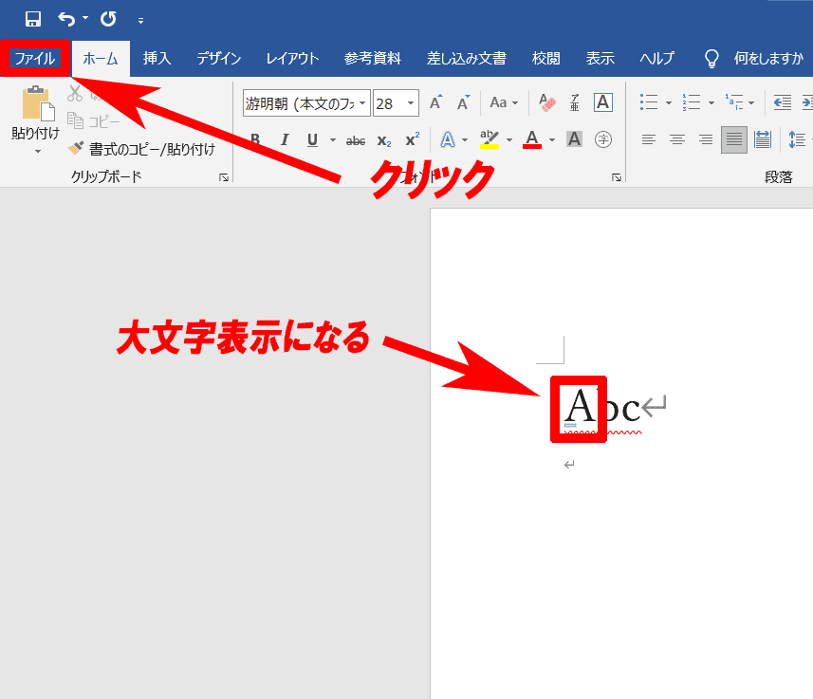Click 書式のコピー/貼り付け button
The width and height of the screenshot is (813, 699).
click(x=141, y=149)
